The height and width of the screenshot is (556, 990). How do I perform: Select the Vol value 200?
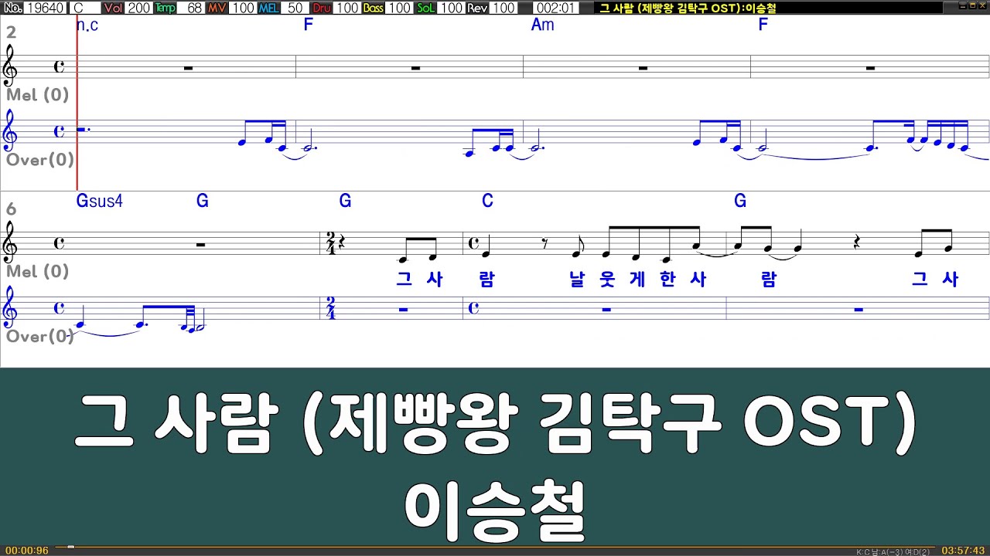click(x=138, y=8)
